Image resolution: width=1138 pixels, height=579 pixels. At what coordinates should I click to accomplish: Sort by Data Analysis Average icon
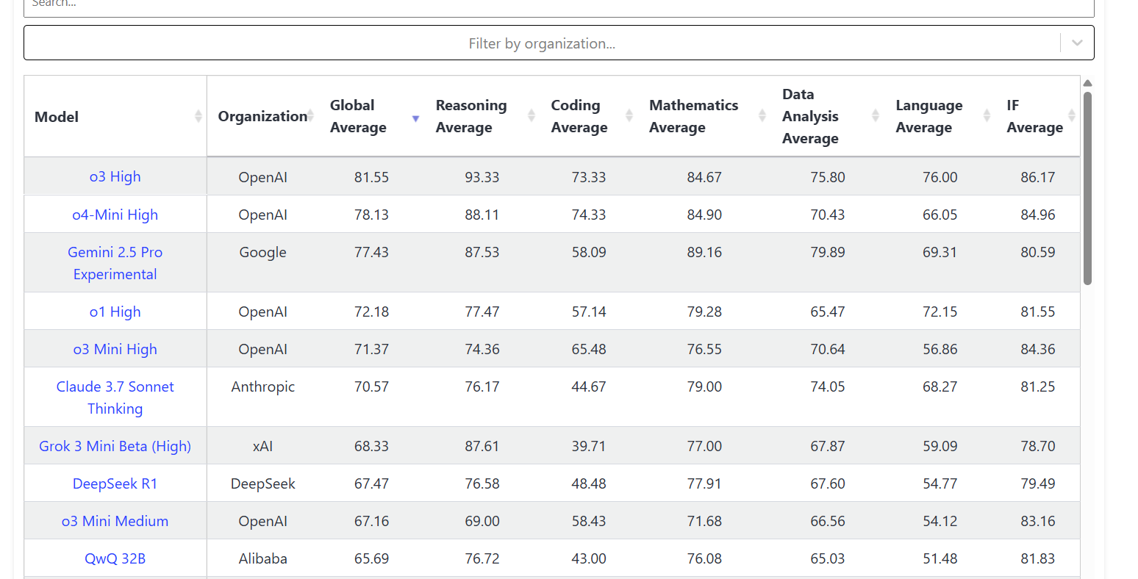point(875,115)
